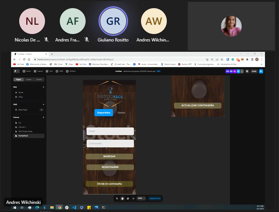Add a new Web page with plus

point(44,87)
